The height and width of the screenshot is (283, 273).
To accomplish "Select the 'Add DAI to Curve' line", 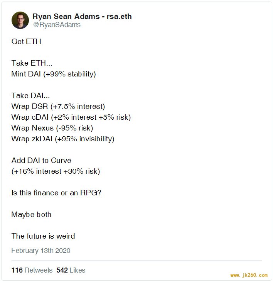I will (x=41, y=161).
